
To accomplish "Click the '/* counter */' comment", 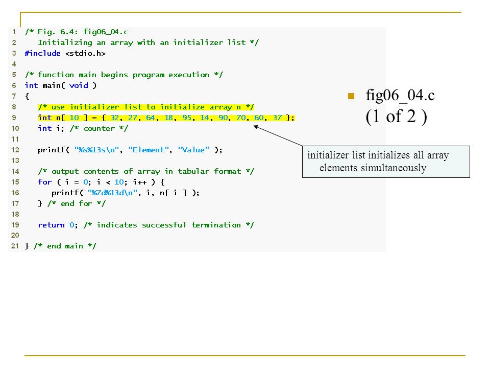I will [99, 128].
